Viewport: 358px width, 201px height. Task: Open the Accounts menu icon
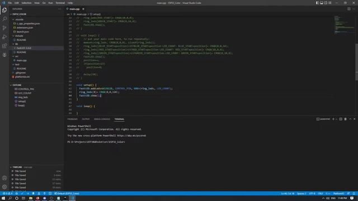4,178
